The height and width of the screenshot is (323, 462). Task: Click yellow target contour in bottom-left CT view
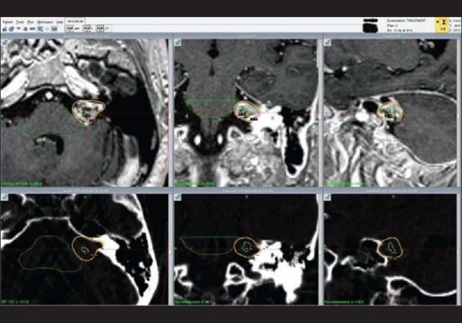(72, 248)
